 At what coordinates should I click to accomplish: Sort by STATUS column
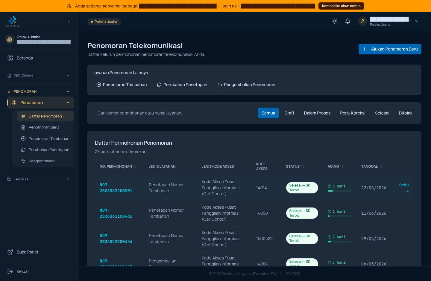click(295, 167)
